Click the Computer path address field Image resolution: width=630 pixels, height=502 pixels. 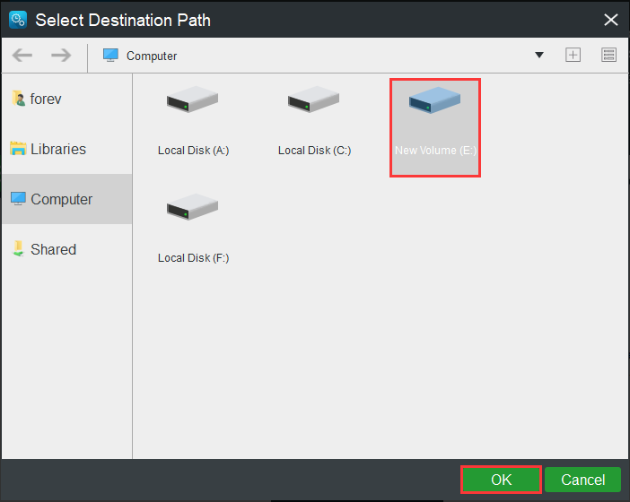[314, 56]
